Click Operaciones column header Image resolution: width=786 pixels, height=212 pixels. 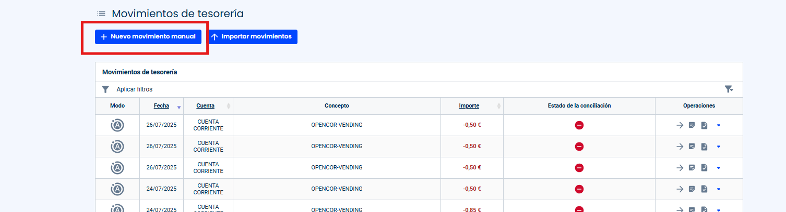699,105
